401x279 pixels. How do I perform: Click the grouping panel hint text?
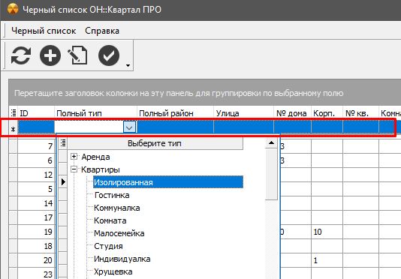click(179, 93)
